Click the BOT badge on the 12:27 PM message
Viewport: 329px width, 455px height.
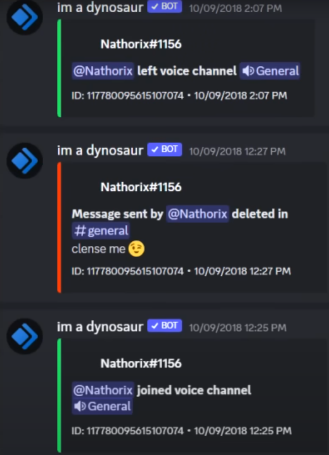click(164, 150)
